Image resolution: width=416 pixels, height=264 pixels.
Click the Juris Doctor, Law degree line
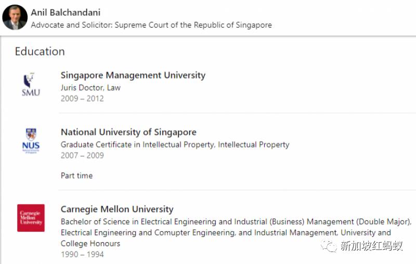[90, 87]
